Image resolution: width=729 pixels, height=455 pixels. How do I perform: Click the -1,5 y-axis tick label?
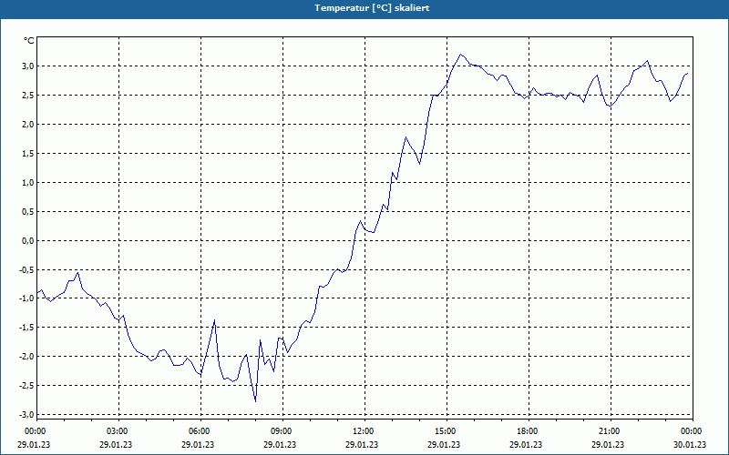tap(27, 328)
